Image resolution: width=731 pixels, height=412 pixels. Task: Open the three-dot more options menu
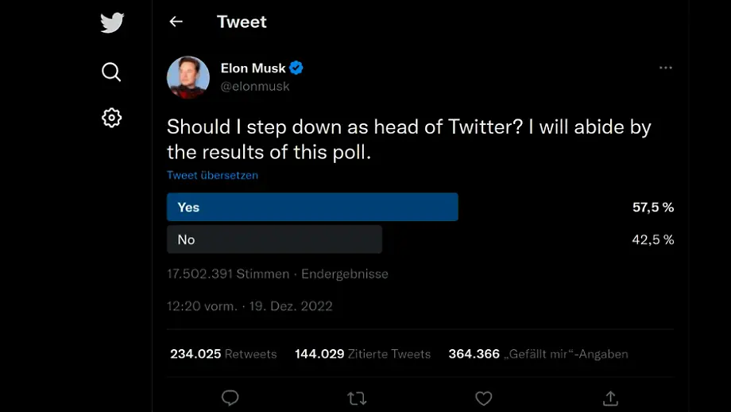[666, 68]
